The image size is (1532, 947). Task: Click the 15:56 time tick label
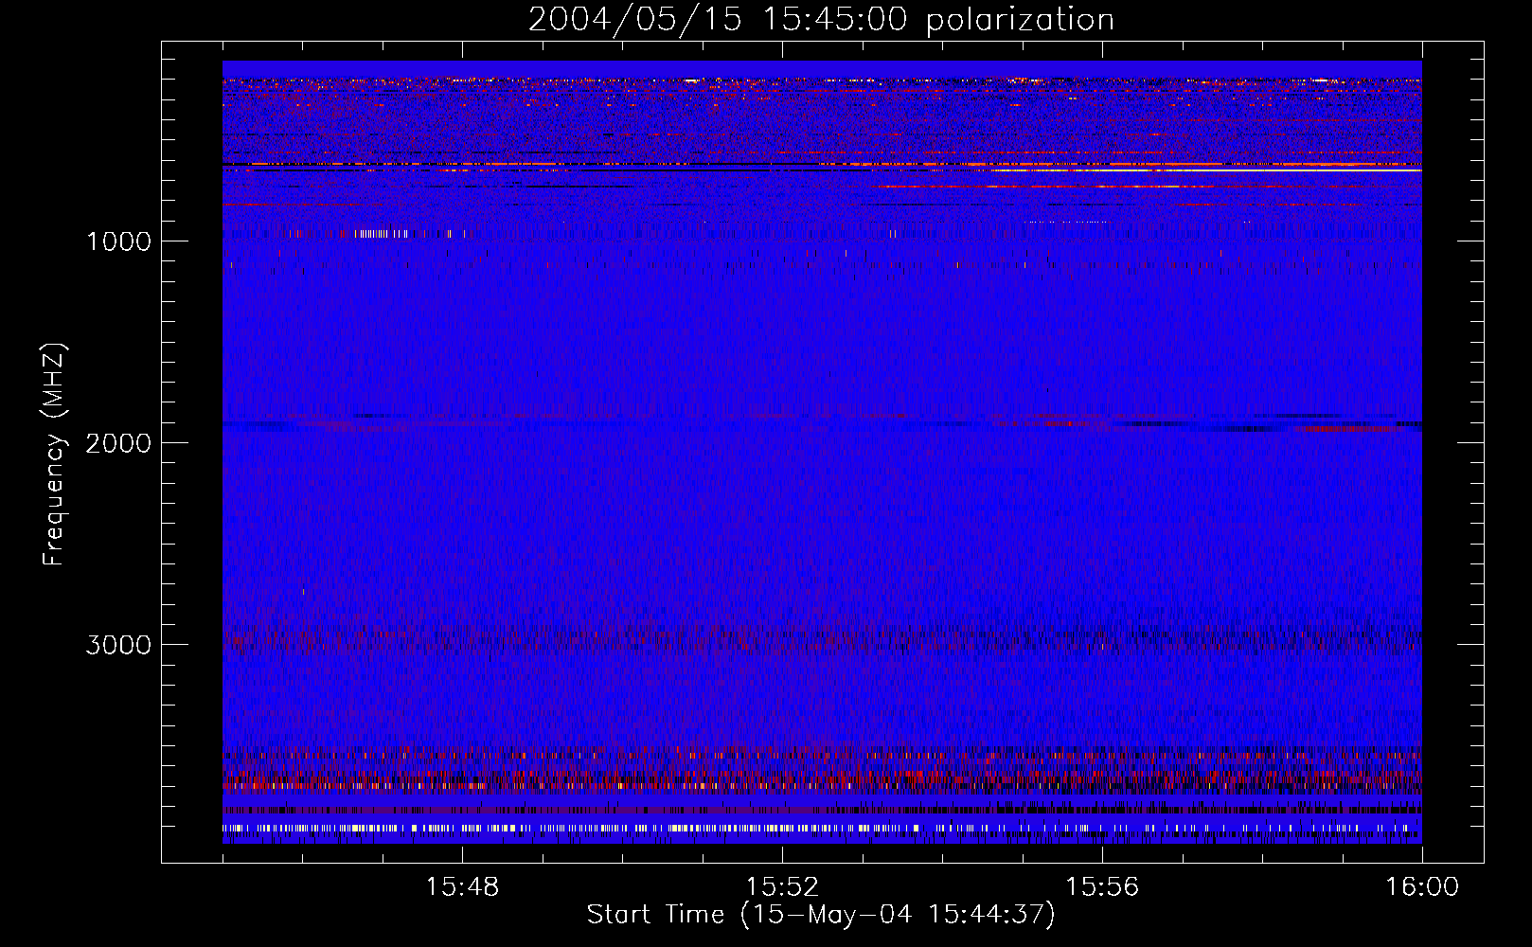(1102, 887)
